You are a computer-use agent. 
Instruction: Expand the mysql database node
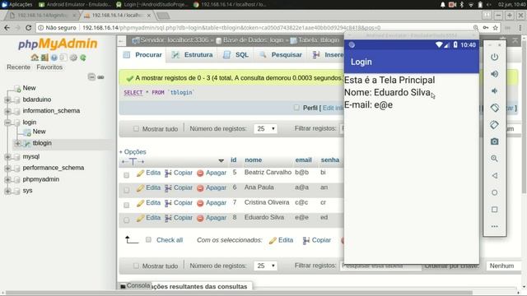pos(7,157)
